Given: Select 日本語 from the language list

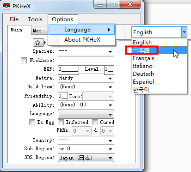Looking at the screenshot, I should (x=160, y=50).
